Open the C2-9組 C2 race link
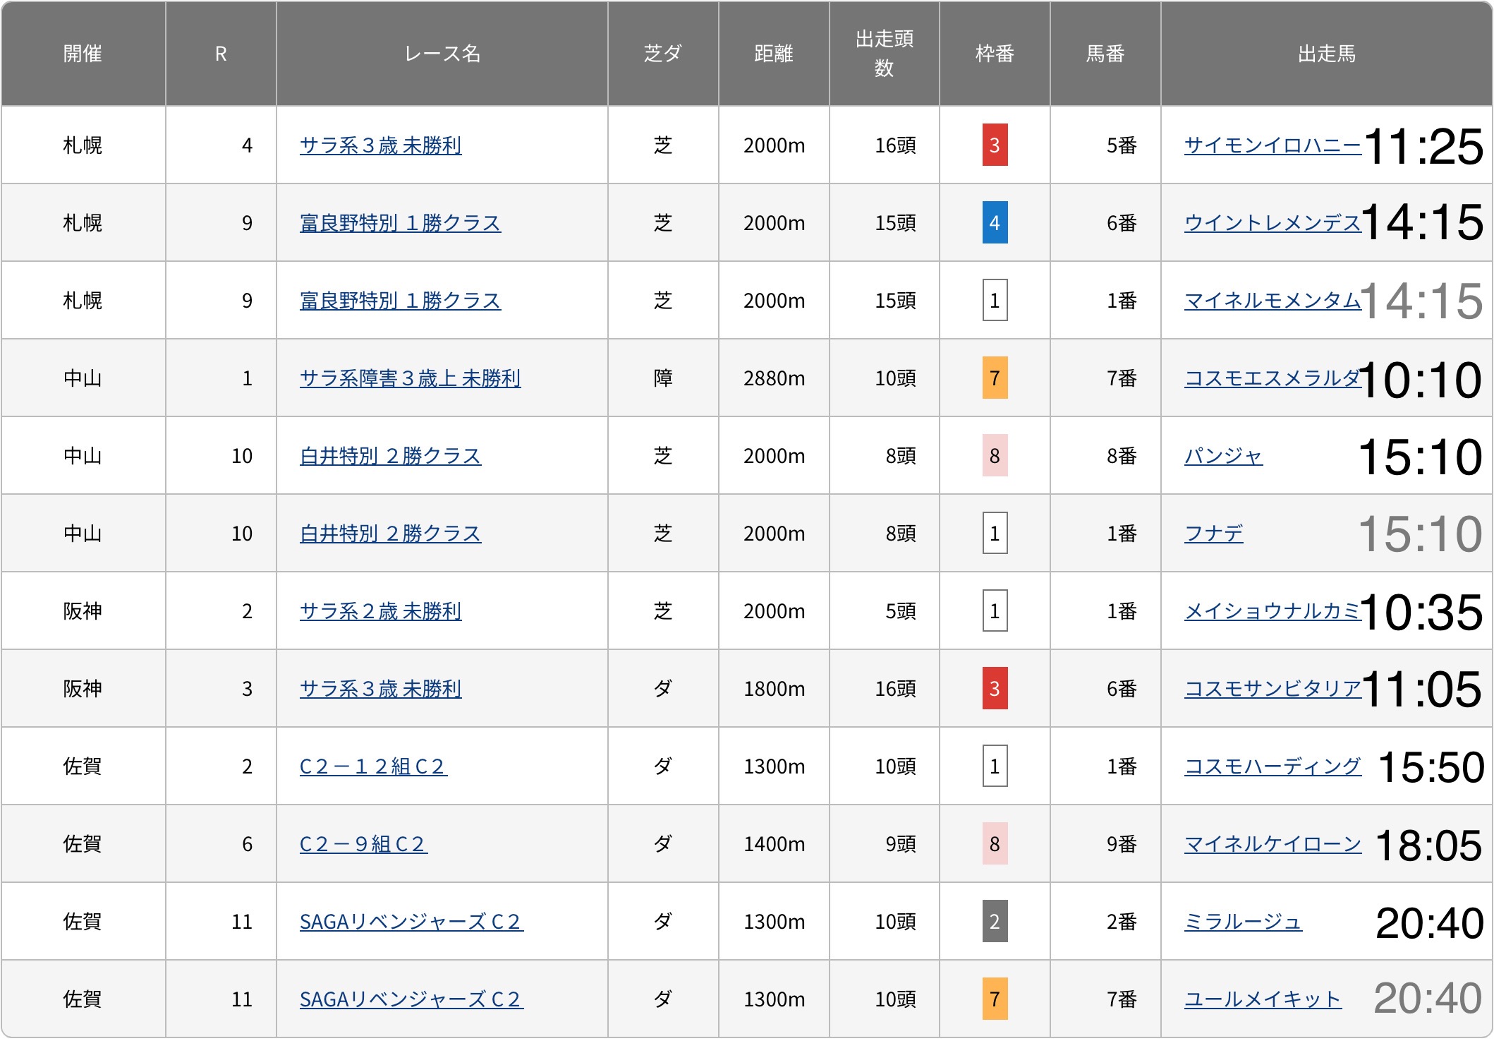 coord(363,844)
